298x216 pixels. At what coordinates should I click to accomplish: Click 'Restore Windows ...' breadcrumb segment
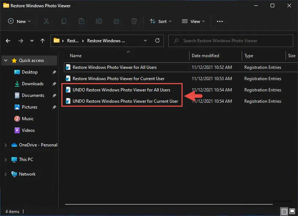pos(106,41)
